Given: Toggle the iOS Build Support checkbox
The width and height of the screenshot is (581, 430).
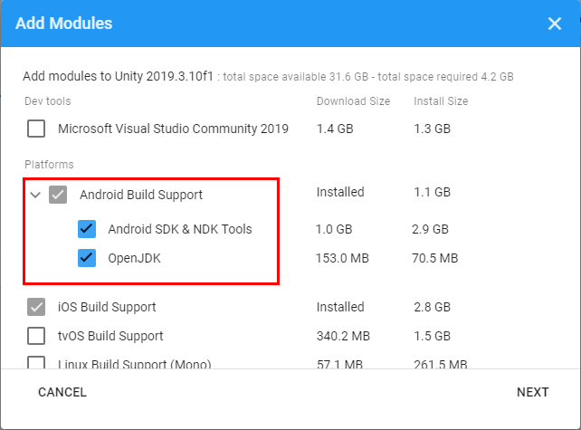Looking at the screenshot, I should (36, 307).
